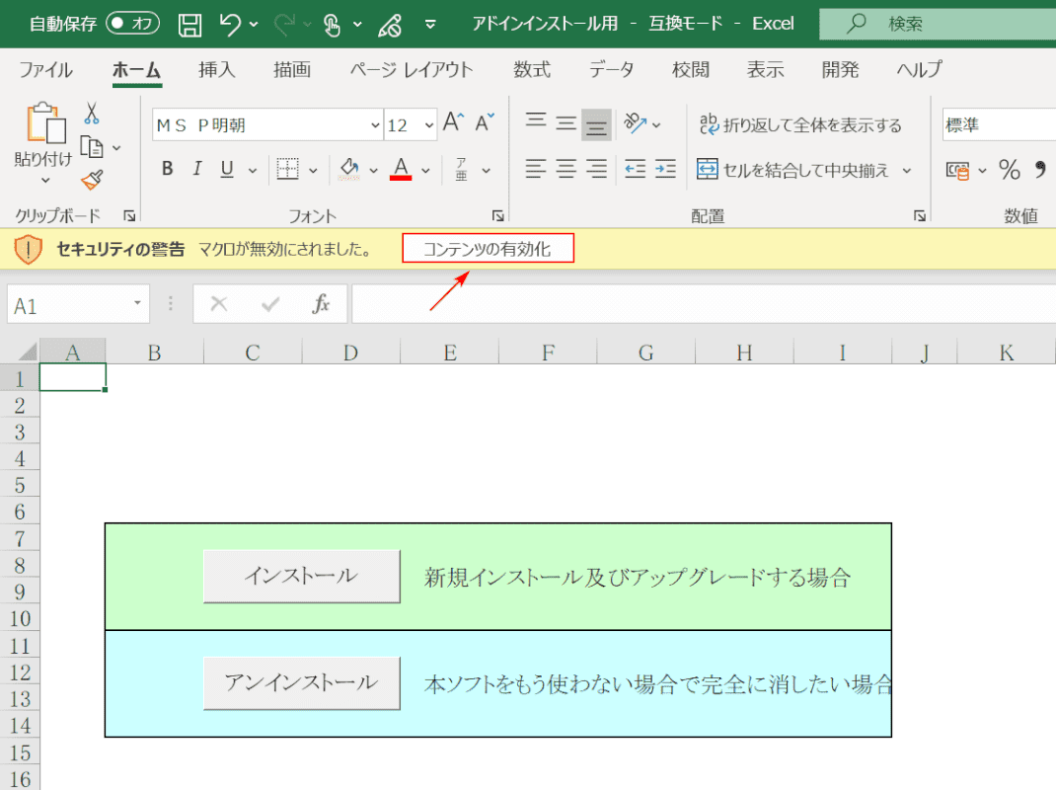Click the pen drawing icon in quick access
The image size is (1056, 790).
[390, 25]
